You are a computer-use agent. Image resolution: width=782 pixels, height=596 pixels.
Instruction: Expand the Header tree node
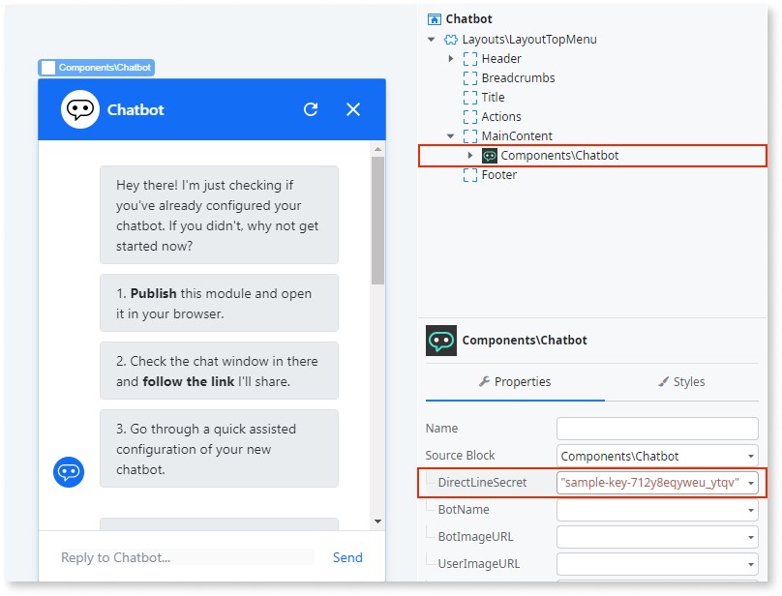(x=450, y=58)
